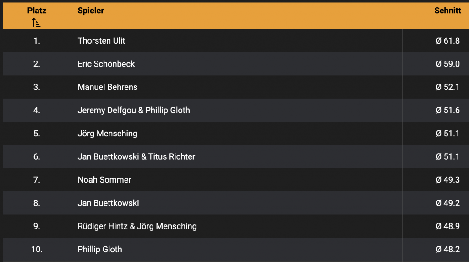The width and height of the screenshot is (469, 262).
Task: Sort by the Platz column header
Action: tap(37, 11)
